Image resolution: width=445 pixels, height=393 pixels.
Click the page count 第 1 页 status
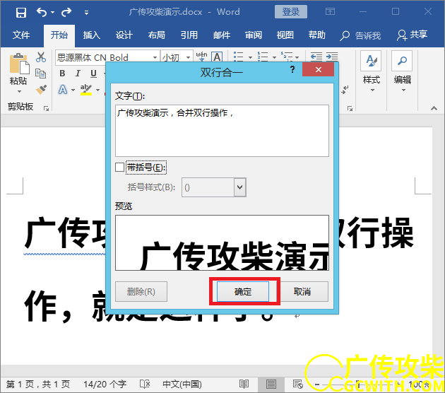[x=38, y=385]
